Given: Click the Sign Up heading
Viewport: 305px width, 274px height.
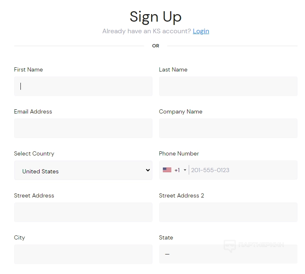Looking at the screenshot, I should point(155,17).
